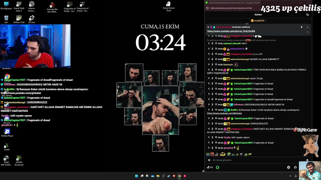The height and width of the screenshot is (180, 321).
Task: Click username KokerecYeriz in Kick chat
Action: pos(237,49)
